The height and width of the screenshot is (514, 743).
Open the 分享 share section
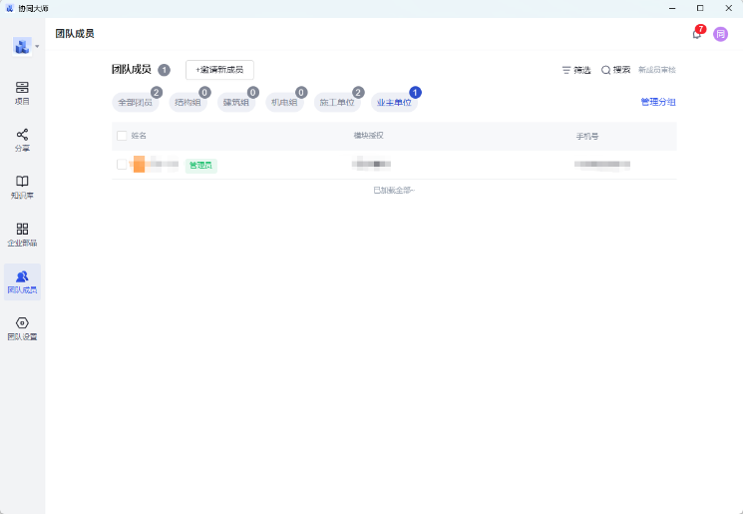(x=22, y=140)
